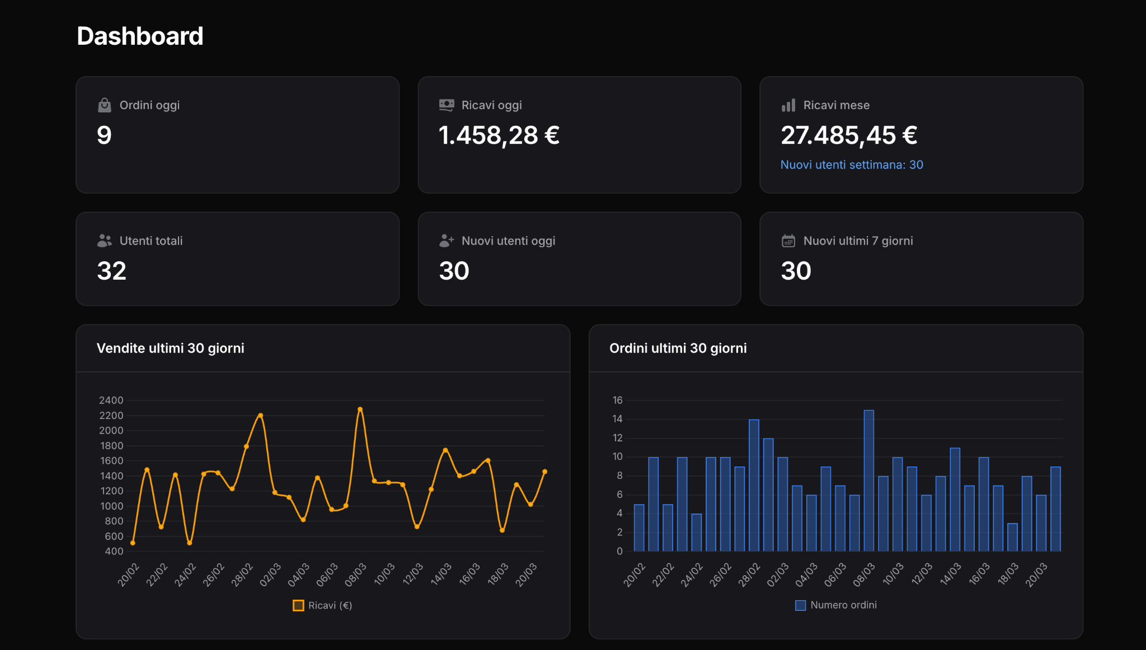The image size is (1146, 650).
Task: Click the orange square legend icon below sales chart
Action: [x=298, y=605]
